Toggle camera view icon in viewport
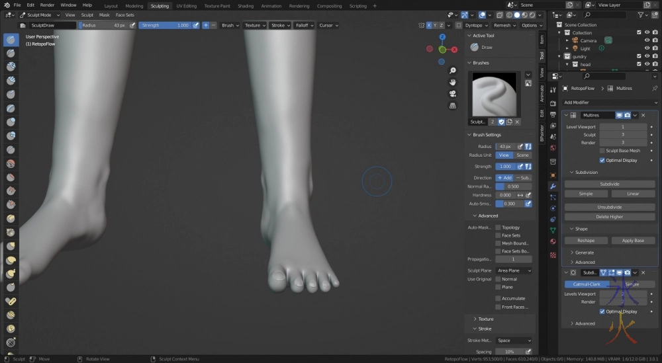This screenshot has width=662, height=363. pyautogui.click(x=453, y=93)
